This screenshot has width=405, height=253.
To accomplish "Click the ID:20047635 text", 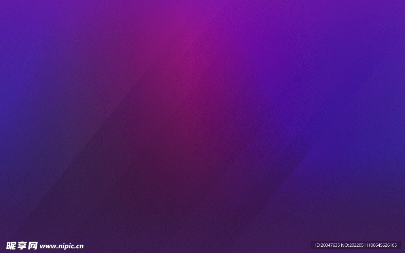I will pos(327,245).
